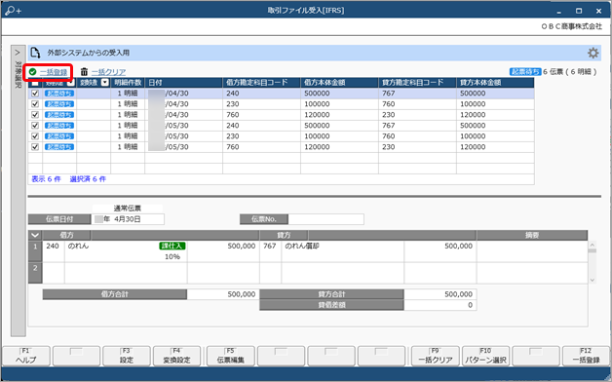Click the 伝票日付 date input field
Image resolution: width=612 pixels, height=382 pixels.
tap(128, 219)
